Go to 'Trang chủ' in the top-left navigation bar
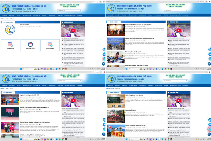Viewport: 211px width, 141px height. (x=5, y=15)
